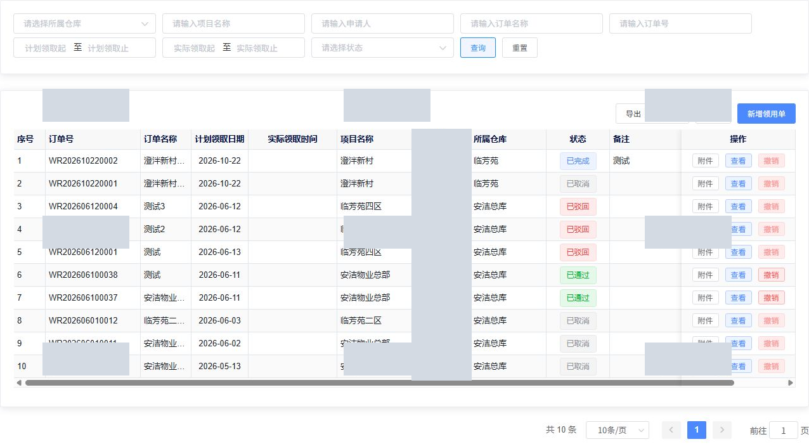Click the 订单号 column header
The height and width of the screenshot is (444, 809).
93,140
